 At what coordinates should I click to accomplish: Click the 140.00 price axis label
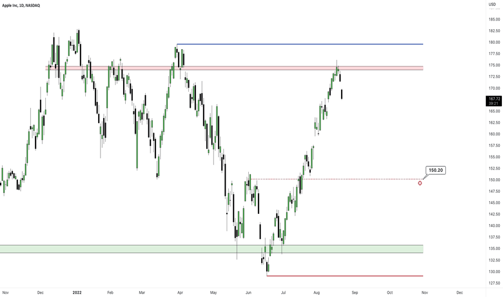coord(494,226)
